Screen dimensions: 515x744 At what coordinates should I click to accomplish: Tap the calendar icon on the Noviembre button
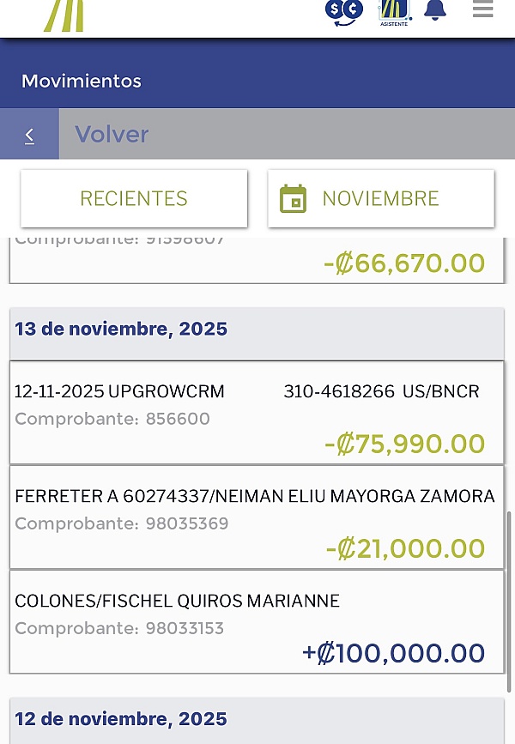pos(294,198)
